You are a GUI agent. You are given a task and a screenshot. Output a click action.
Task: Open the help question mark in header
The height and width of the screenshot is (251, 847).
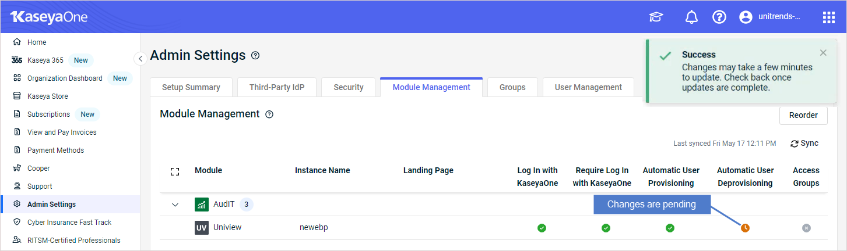[x=719, y=17]
